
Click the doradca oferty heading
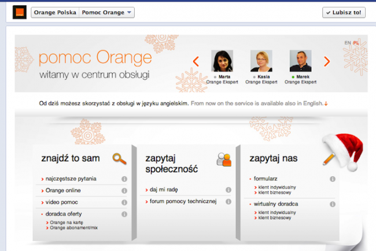[64, 214]
